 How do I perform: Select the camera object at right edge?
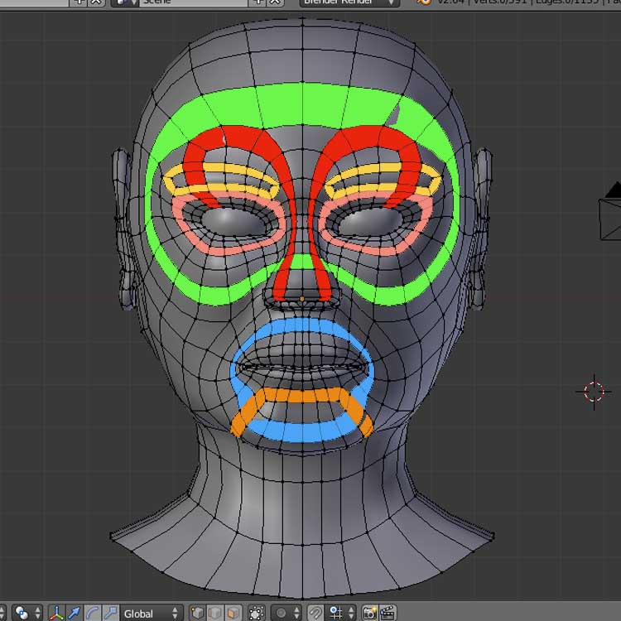(x=611, y=211)
